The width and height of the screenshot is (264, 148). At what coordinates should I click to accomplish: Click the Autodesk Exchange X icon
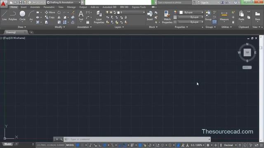click(222, 2)
